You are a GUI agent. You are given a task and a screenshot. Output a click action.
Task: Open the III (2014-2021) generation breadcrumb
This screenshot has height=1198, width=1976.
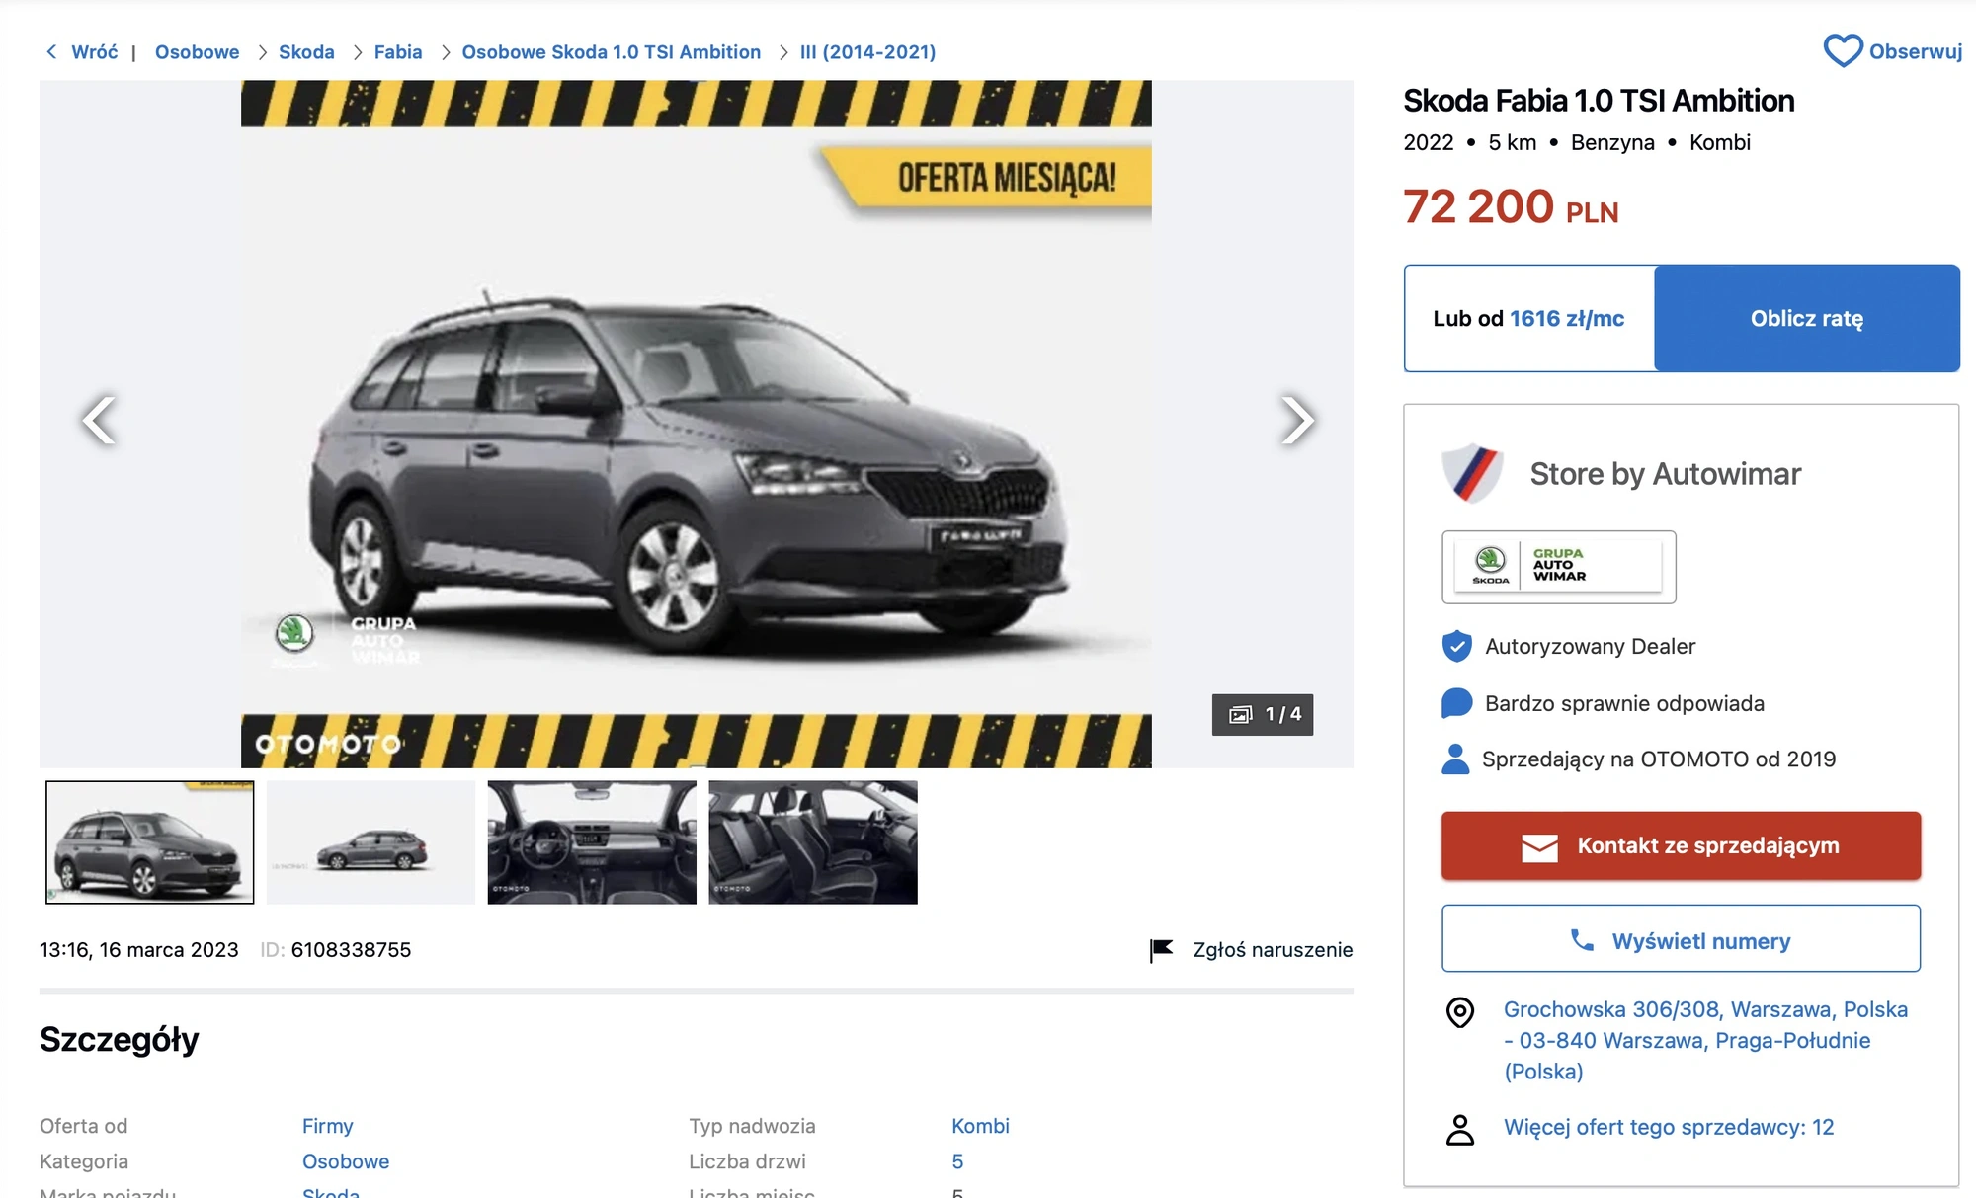(x=867, y=52)
